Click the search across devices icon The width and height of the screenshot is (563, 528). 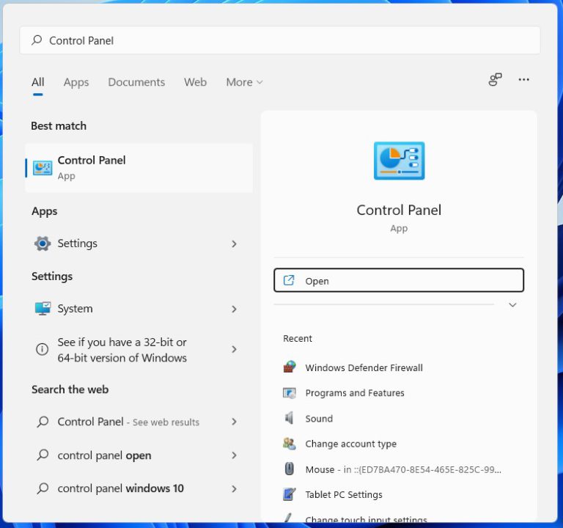point(496,80)
